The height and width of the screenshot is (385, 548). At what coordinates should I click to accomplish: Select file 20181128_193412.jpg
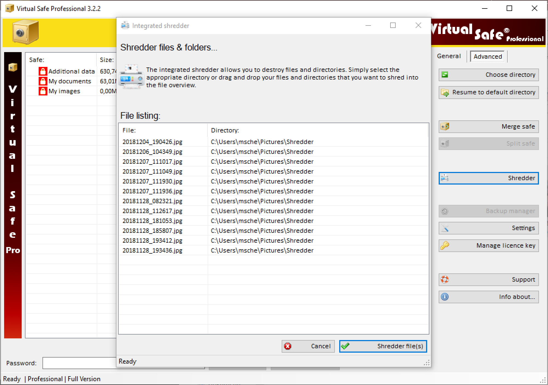[x=152, y=240]
